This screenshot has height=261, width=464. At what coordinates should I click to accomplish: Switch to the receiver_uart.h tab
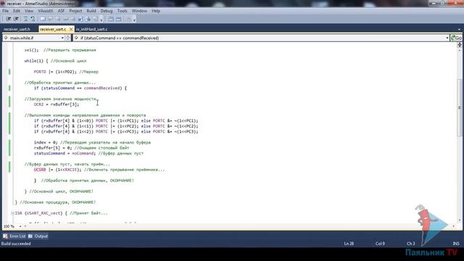(x=17, y=29)
